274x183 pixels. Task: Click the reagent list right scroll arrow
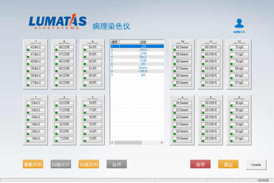tap(162, 142)
